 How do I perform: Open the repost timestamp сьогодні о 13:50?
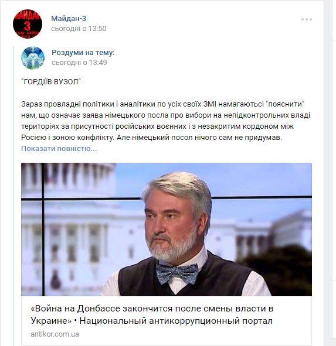click(79, 29)
